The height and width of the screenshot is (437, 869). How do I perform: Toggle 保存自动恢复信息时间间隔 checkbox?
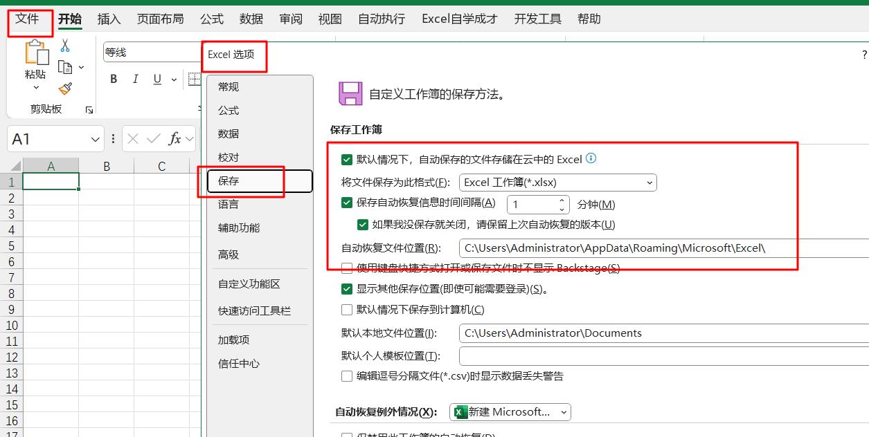coord(347,203)
